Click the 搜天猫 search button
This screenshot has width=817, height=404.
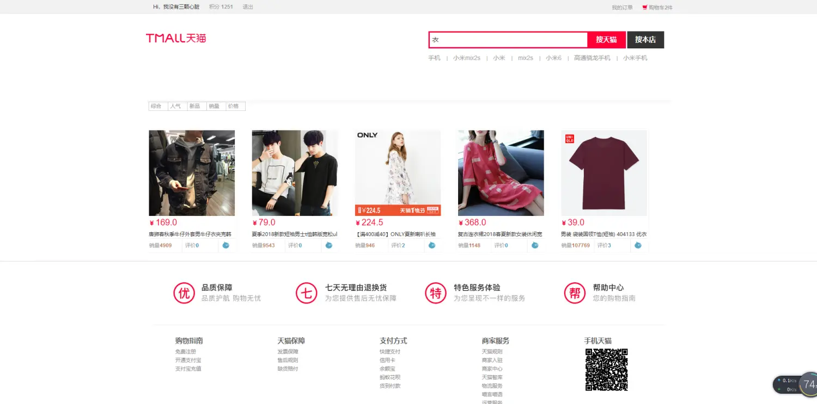606,40
